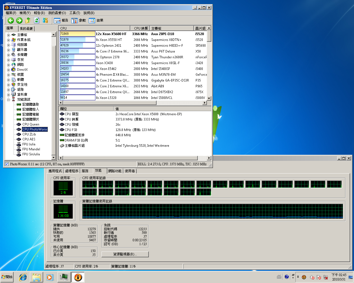This screenshot has width=354, height=283.
Task: Expand the 存放 tree node
Action: 8,60
